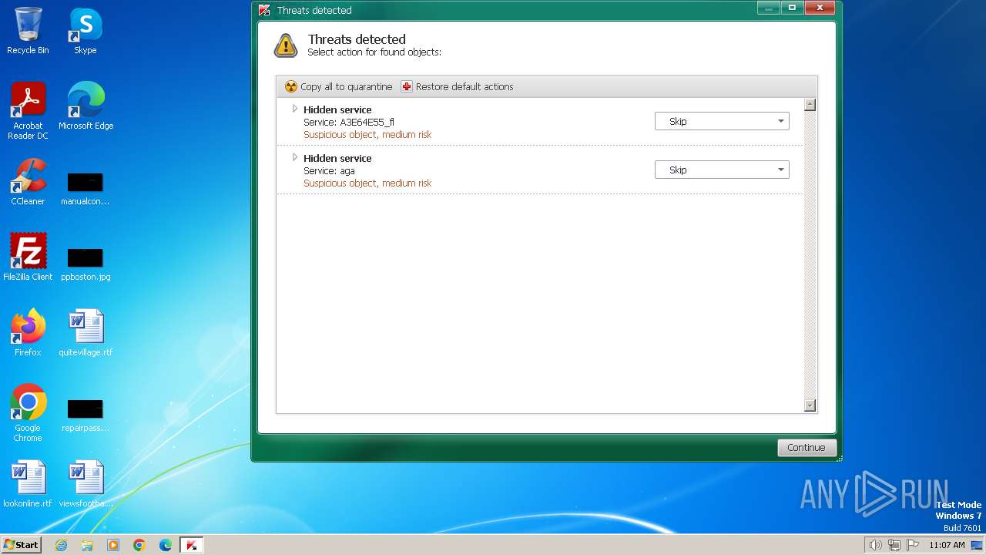
Task: Open action dropdown for service A3E64E55_fl
Action: [x=722, y=121]
